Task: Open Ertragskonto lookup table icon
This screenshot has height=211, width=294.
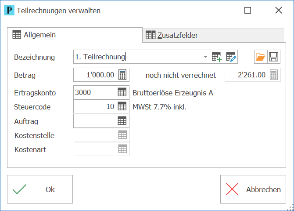Action: click(x=122, y=92)
